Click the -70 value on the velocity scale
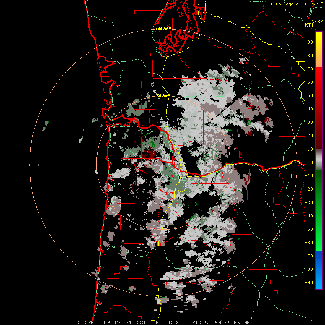The image size is (325, 325). pyautogui.click(x=309, y=256)
